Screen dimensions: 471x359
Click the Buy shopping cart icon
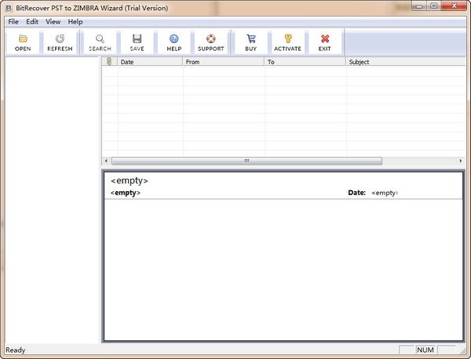click(251, 38)
